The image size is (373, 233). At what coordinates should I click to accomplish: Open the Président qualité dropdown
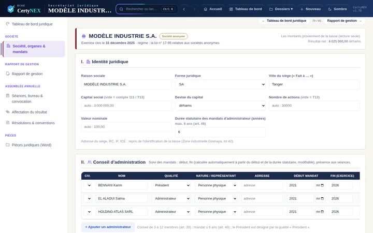[x=171, y=185]
